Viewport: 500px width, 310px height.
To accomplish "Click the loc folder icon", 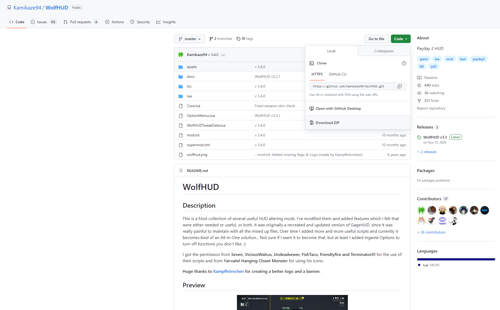I will pos(181,87).
